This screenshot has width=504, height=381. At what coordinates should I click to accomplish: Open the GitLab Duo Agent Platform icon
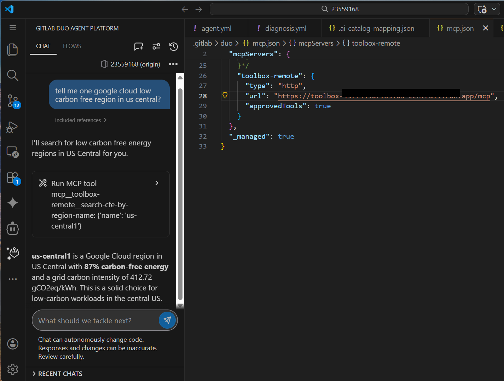13,253
